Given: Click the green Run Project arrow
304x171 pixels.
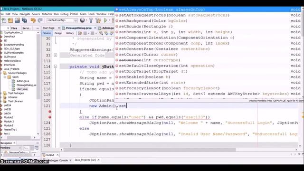Looking at the screenshot, I should (x=105, y=20).
